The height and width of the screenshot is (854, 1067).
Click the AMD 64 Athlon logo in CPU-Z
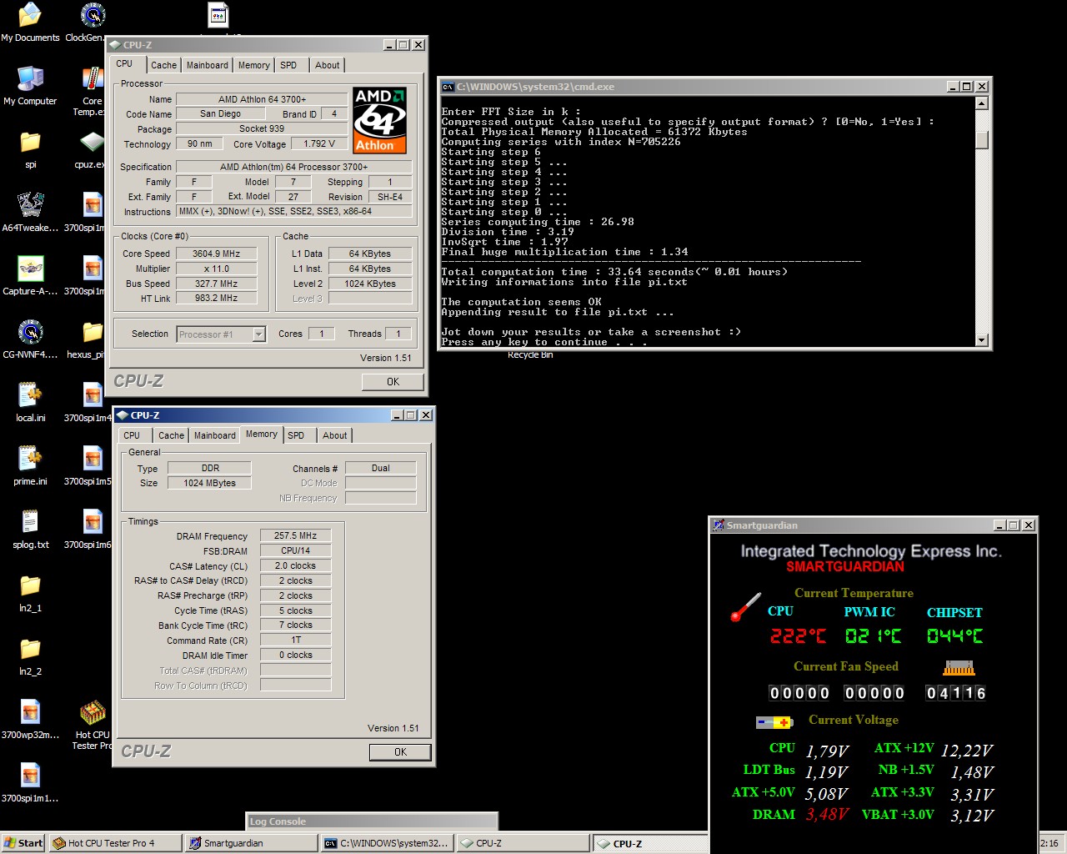(379, 120)
